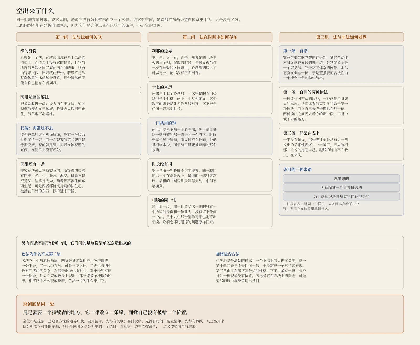Click the paragraph starting 一种读作可辨认的质地
This screenshot has height=345, width=420.
[x=316, y=109]
